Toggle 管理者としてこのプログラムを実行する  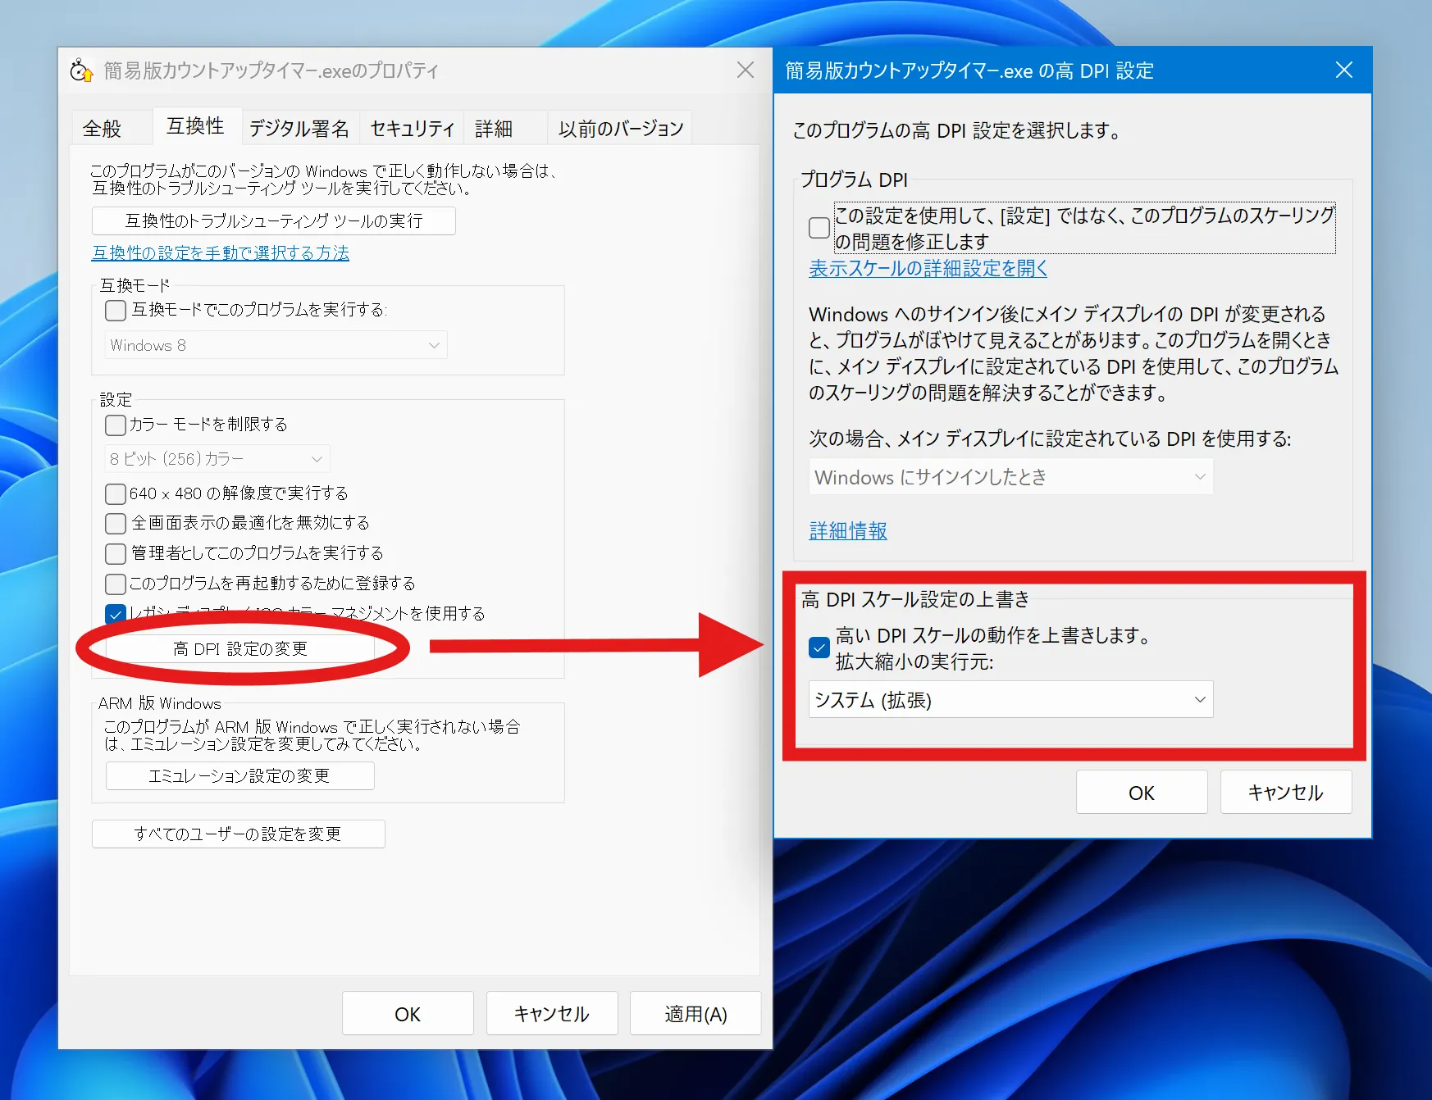[116, 553]
